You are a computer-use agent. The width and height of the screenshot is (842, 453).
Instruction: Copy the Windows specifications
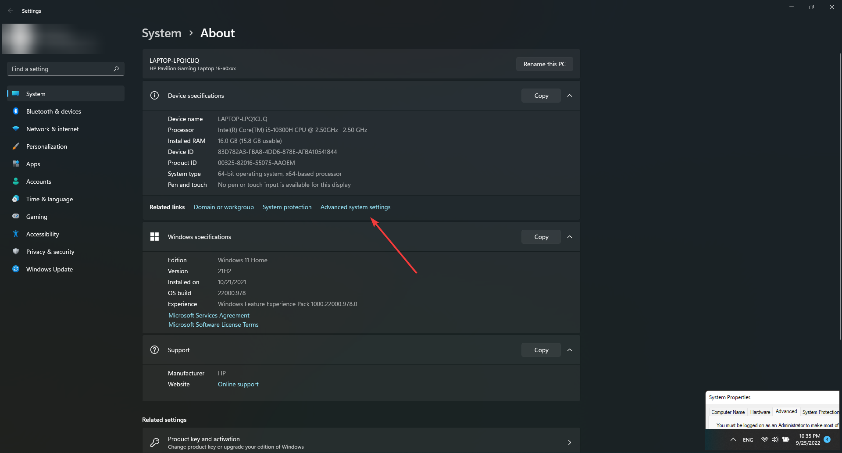coord(541,237)
